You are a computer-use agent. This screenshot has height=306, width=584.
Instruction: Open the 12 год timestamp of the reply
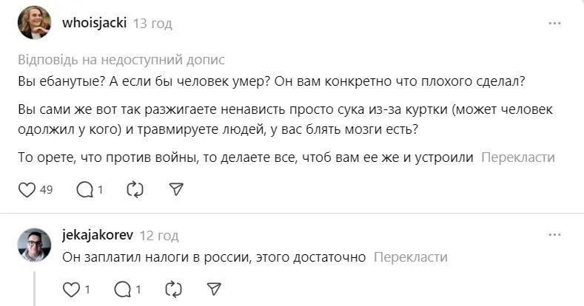[x=159, y=236]
